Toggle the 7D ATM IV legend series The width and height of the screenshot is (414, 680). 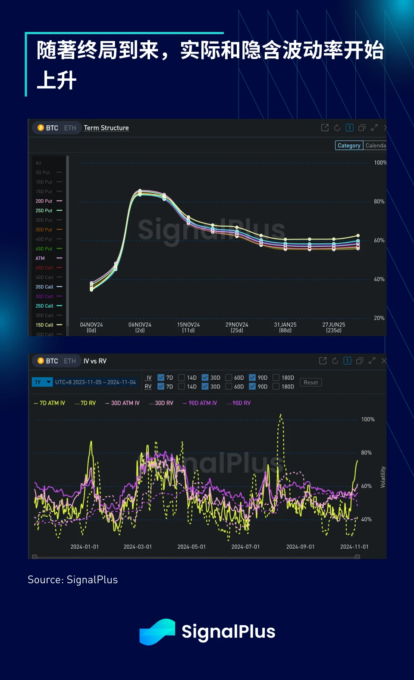(x=50, y=403)
